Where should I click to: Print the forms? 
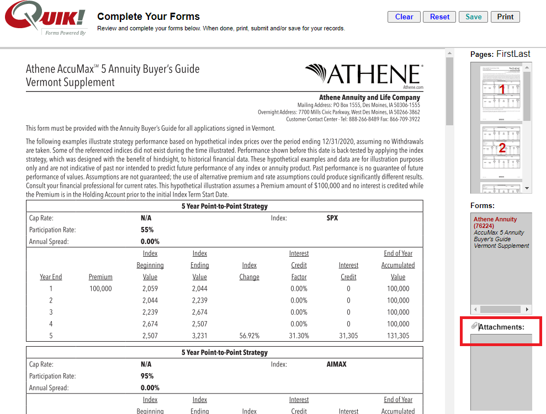click(x=505, y=17)
